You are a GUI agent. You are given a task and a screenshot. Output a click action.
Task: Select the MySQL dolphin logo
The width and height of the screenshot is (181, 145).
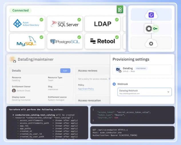tap(26, 42)
